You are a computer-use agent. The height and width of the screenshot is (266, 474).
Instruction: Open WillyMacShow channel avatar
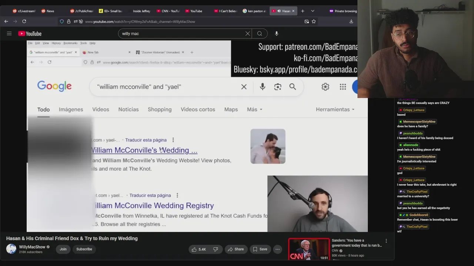point(11,249)
